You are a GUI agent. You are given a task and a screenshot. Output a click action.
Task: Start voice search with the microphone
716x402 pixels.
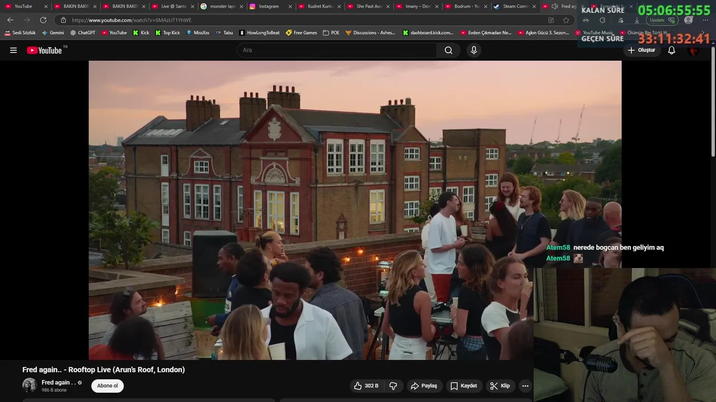pyautogui.click(x=474, y=50)
